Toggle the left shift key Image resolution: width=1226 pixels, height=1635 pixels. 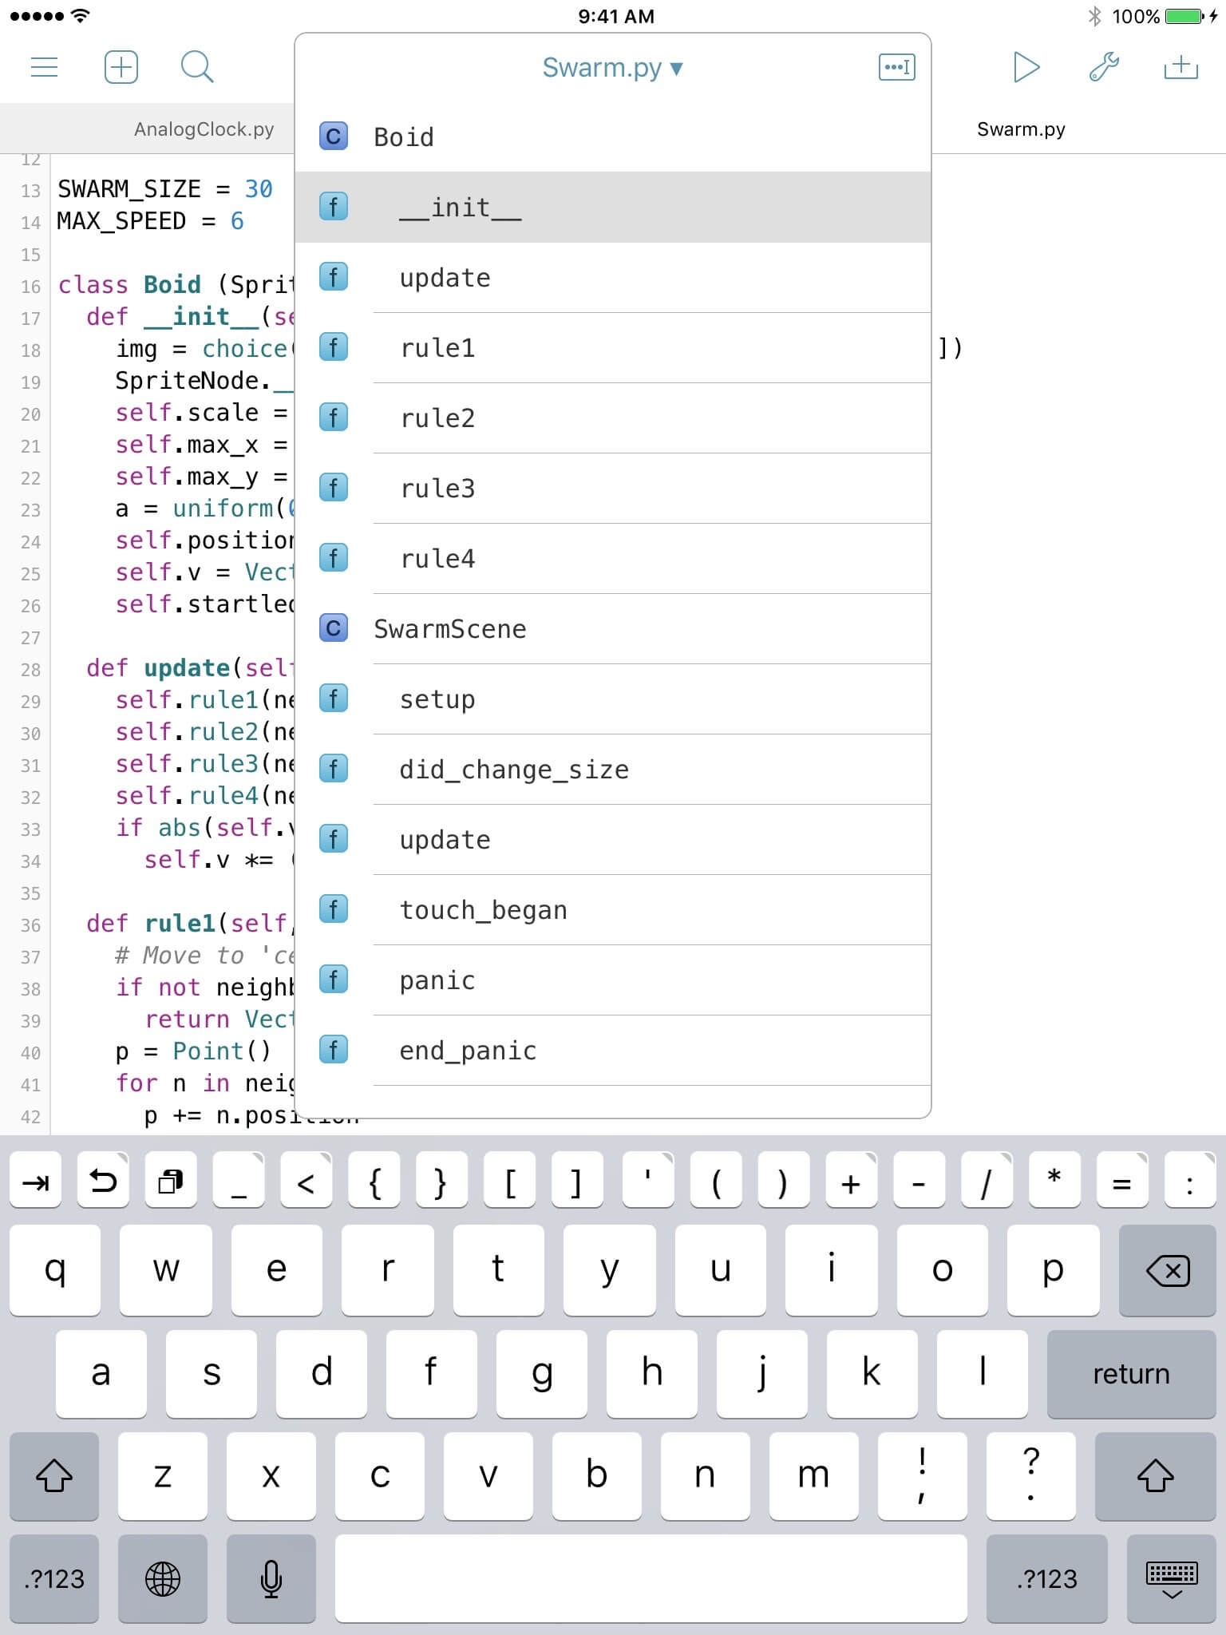click(x=53, y=1475)
